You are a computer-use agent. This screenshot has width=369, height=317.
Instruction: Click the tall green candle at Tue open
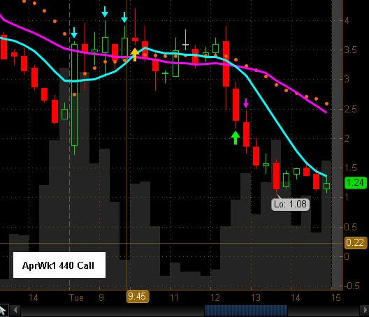click(74, 95)
